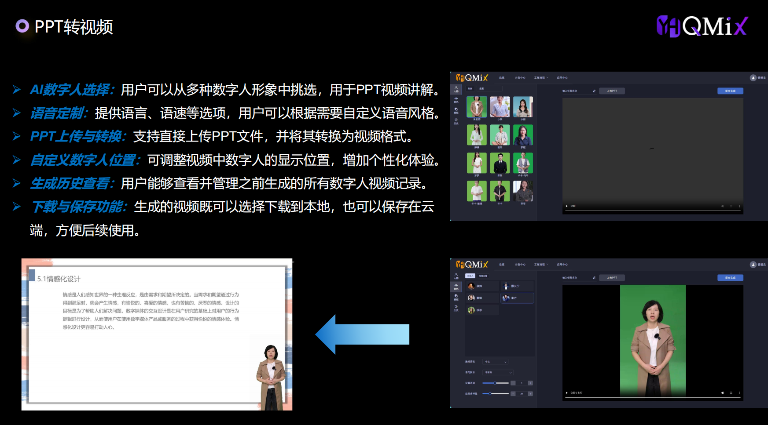Choose 冰冰 voice in voice panel
768x425 pixels.
[482, 310]
